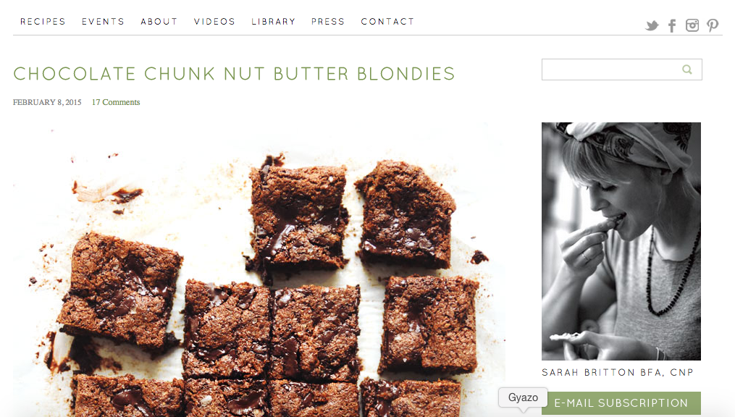
Task: Click the Gyazo tooltip badge
Action: (523, 397)
